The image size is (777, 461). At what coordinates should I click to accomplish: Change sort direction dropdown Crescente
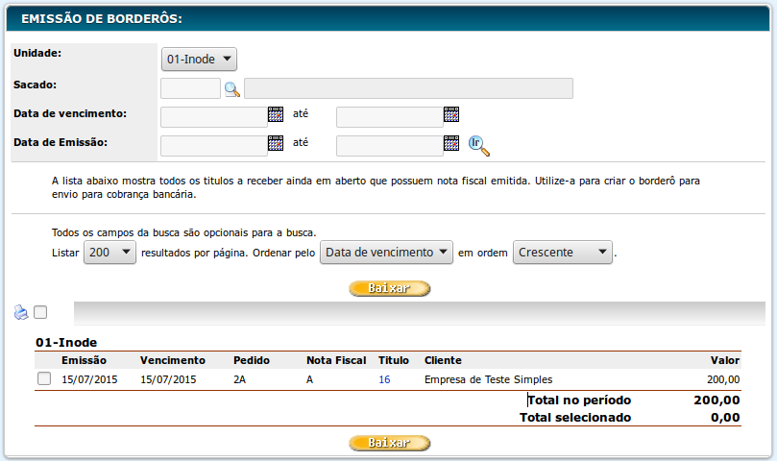point(563,253)
